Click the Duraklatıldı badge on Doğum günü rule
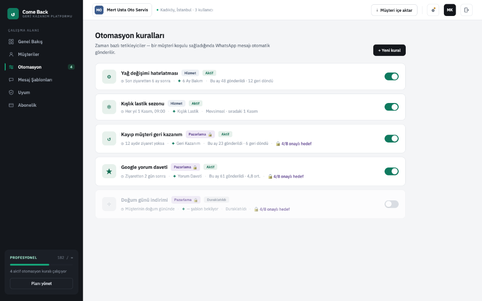482x301 pixels. (x=217, y=200)
